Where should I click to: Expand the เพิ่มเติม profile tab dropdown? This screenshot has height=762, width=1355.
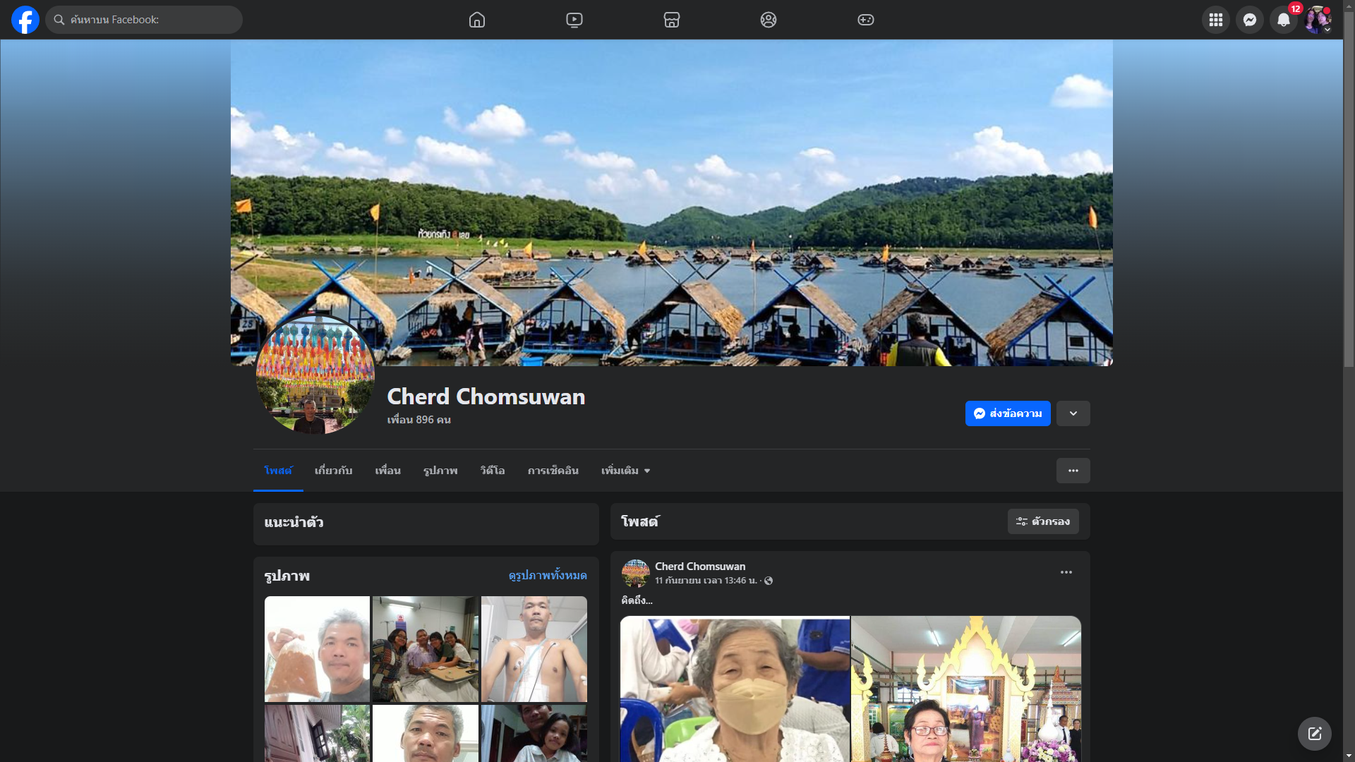[x=625, y=471]
